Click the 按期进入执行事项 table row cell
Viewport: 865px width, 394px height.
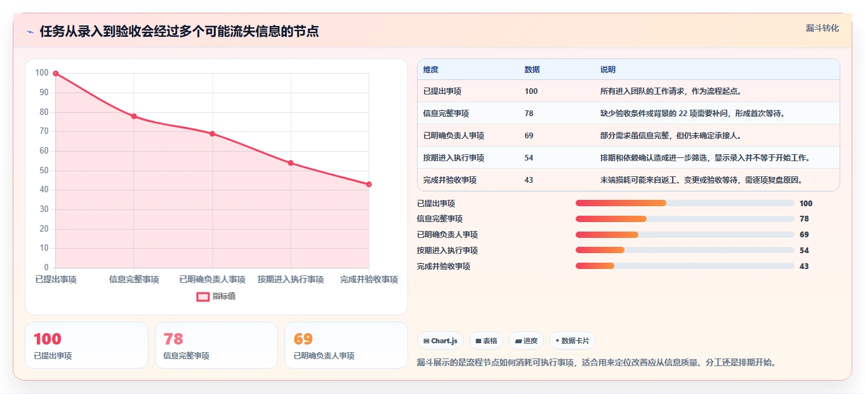[x=454, y=158]
